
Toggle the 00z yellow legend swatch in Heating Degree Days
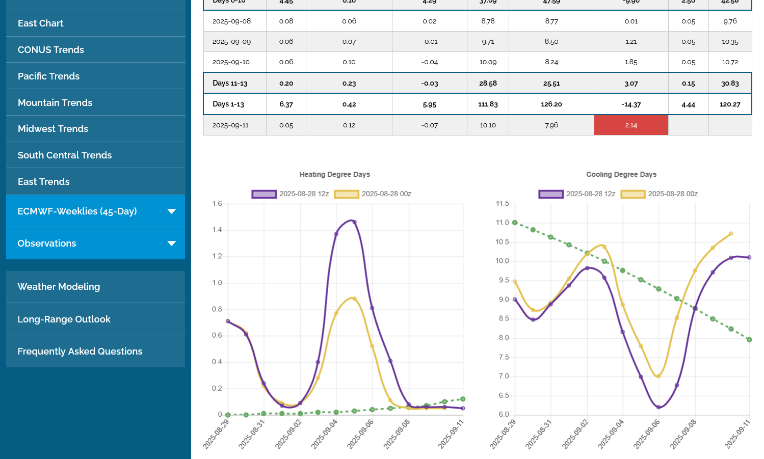point(347,194)
